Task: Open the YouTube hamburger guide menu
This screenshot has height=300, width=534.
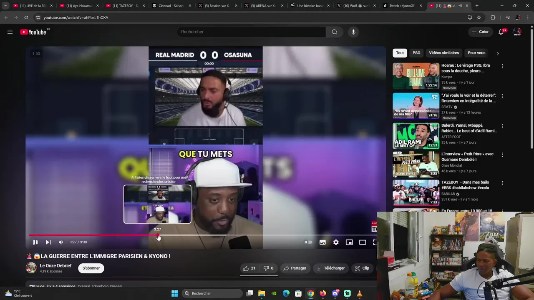Action: [10, 32]
